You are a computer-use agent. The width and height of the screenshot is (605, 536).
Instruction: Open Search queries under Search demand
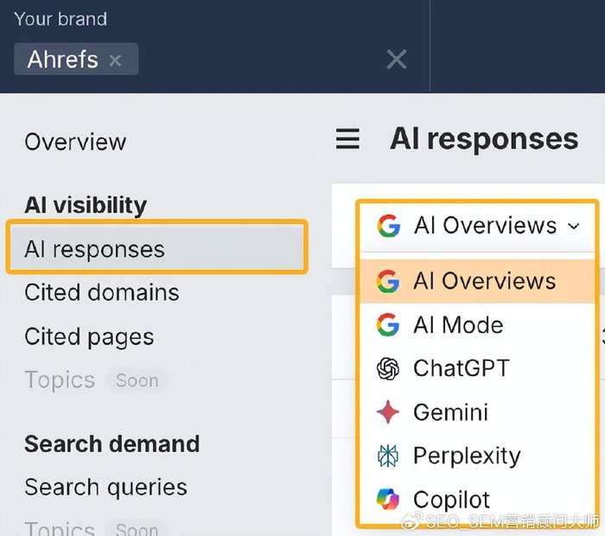pos(105,488)
